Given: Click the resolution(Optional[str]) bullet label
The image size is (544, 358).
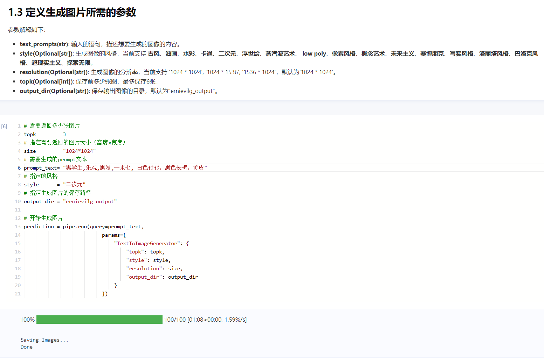Looking at the screenshot, I should [54, 72].
